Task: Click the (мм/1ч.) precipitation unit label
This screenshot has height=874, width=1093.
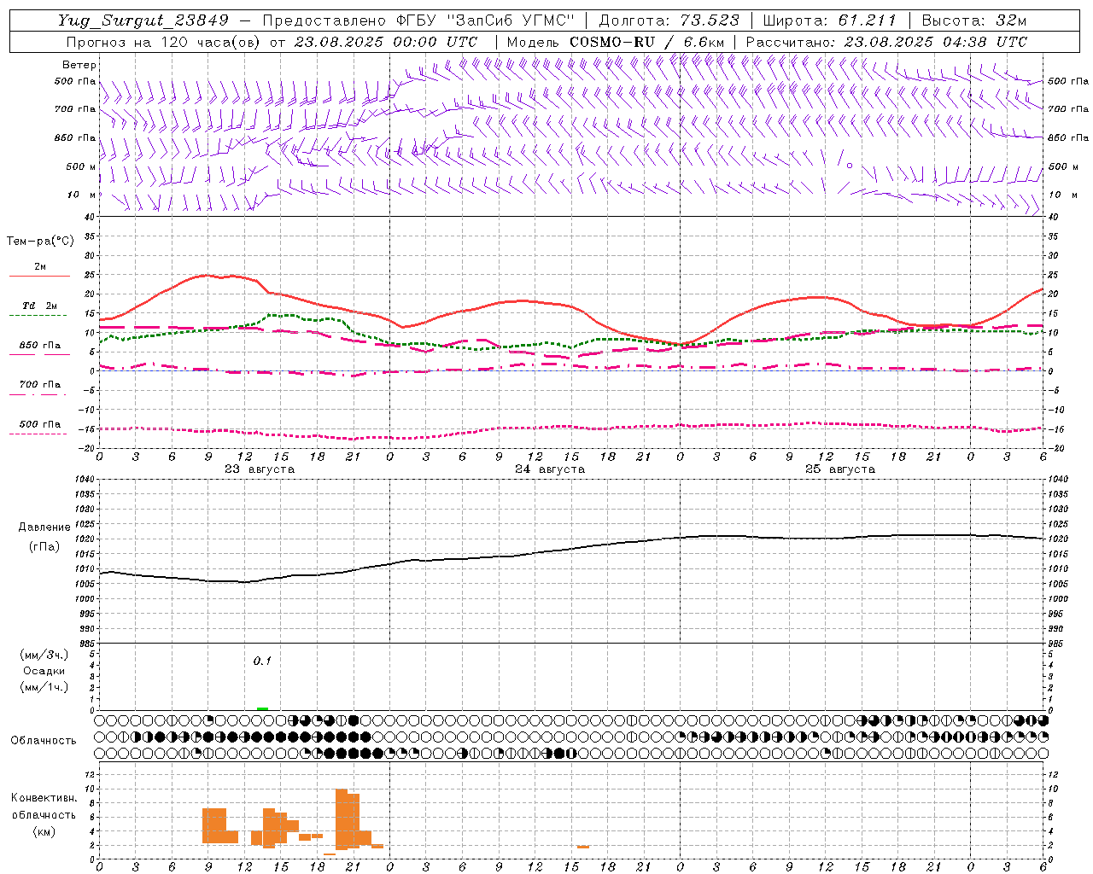Action: click(x=44, y=687)
